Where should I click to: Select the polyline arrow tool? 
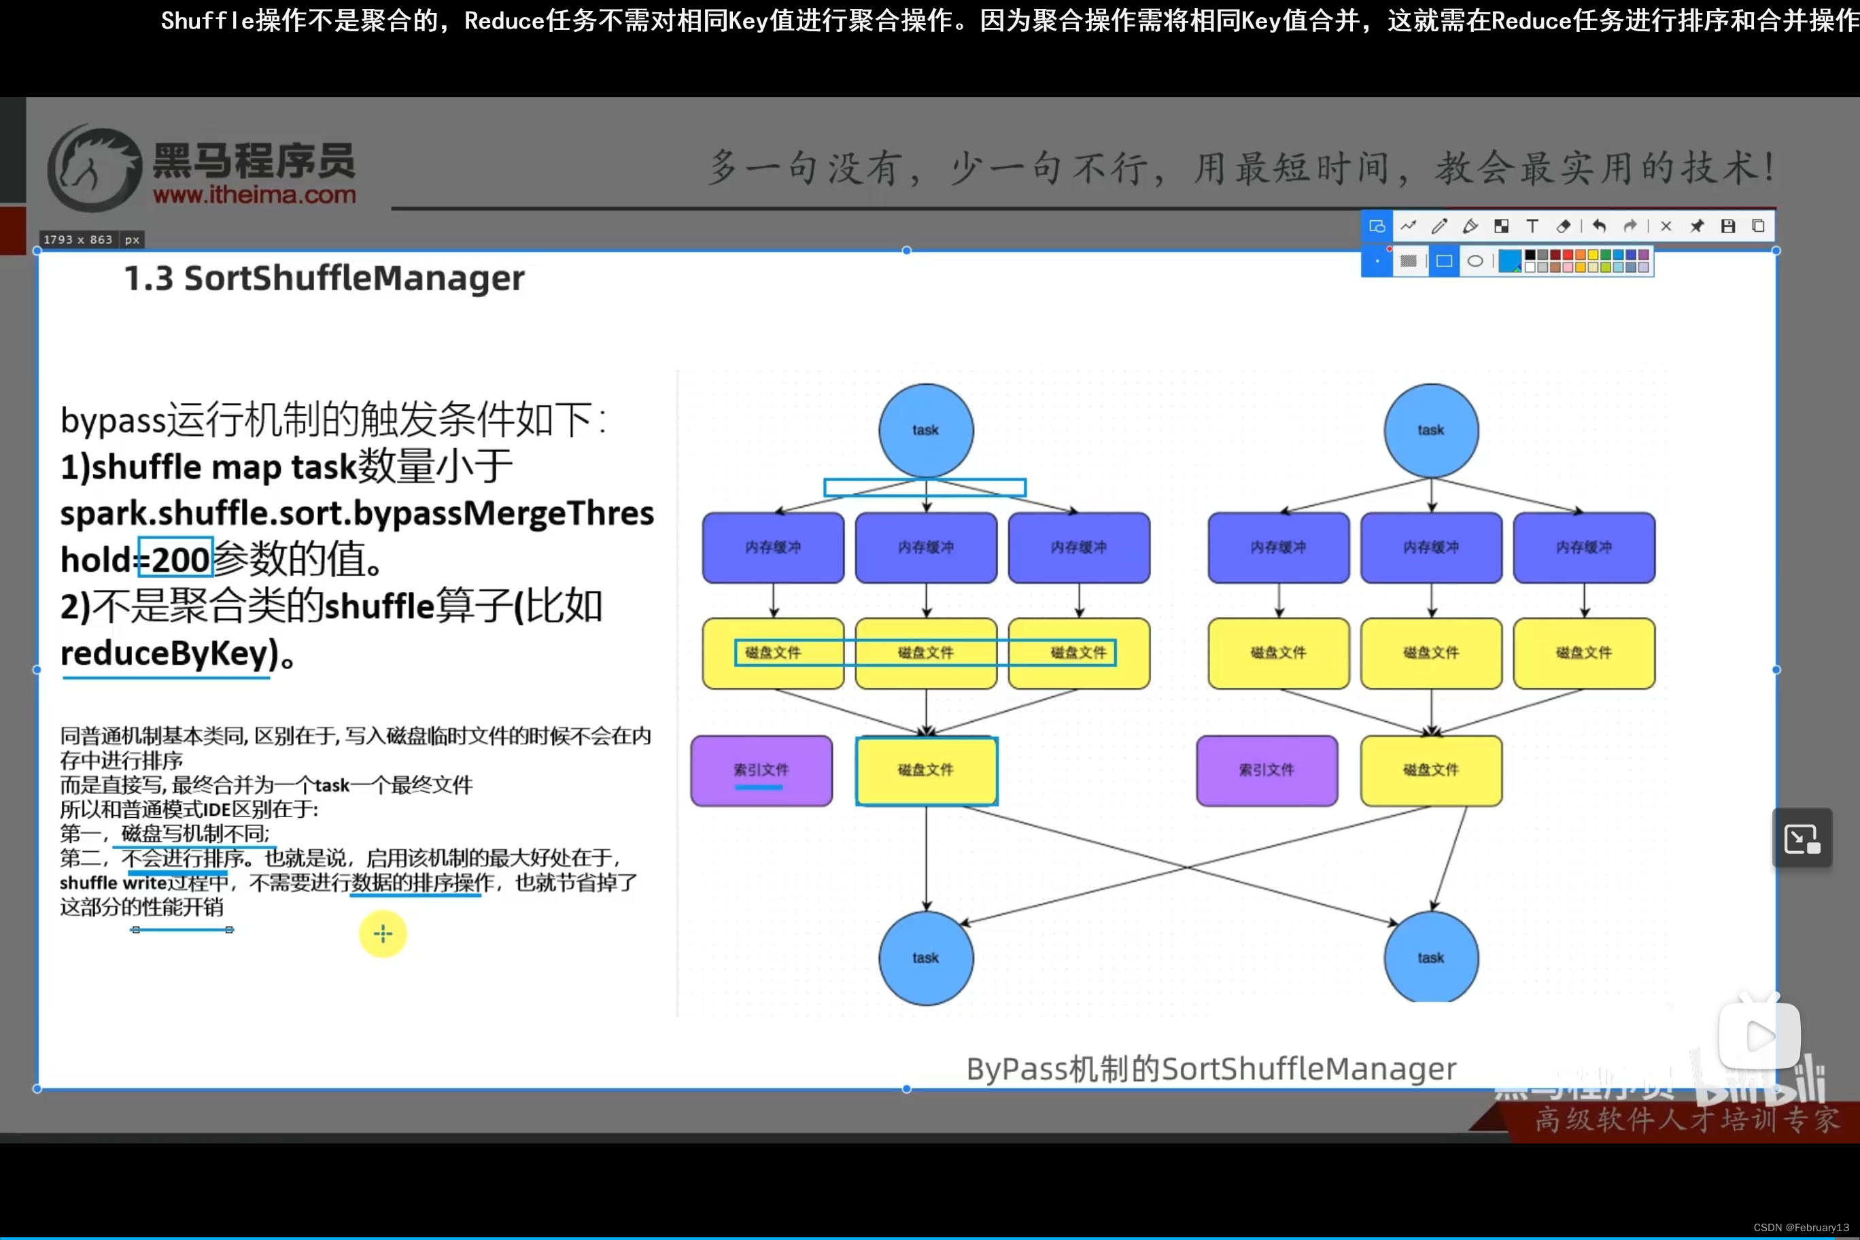tap(1409, 226)
